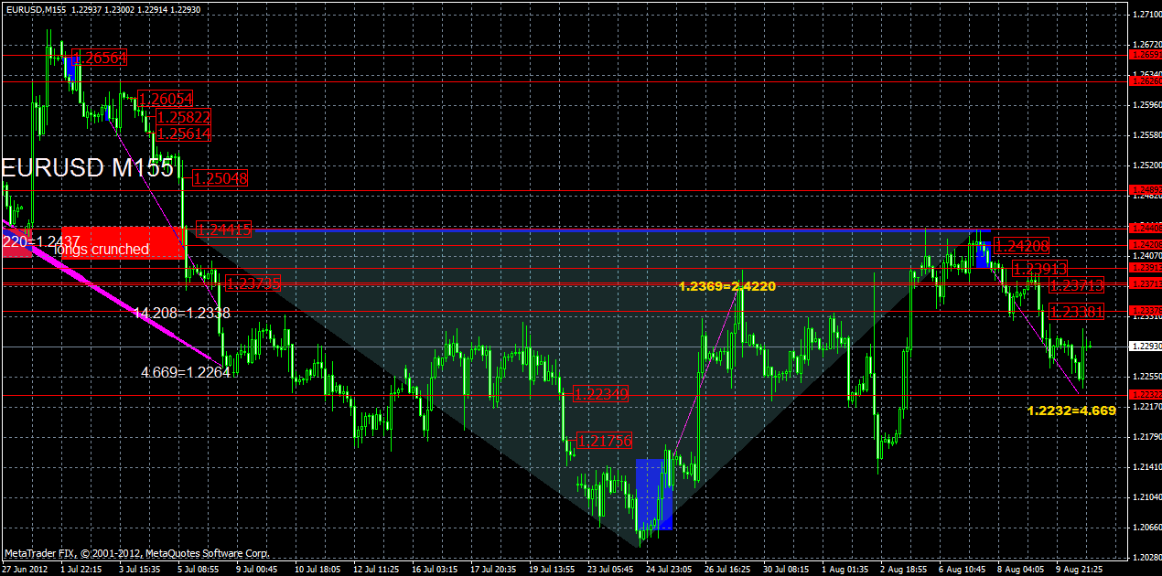The image size is (1162, 576).
Task: Select the '4.669=1.2264' text annotation
Action: pyautogui.click(x=187, y=373)
